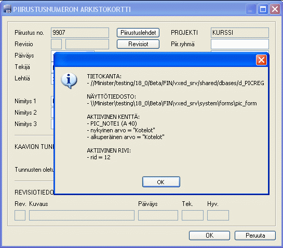Click the Tek. field in revision row
283x248 pixels.
193,215
